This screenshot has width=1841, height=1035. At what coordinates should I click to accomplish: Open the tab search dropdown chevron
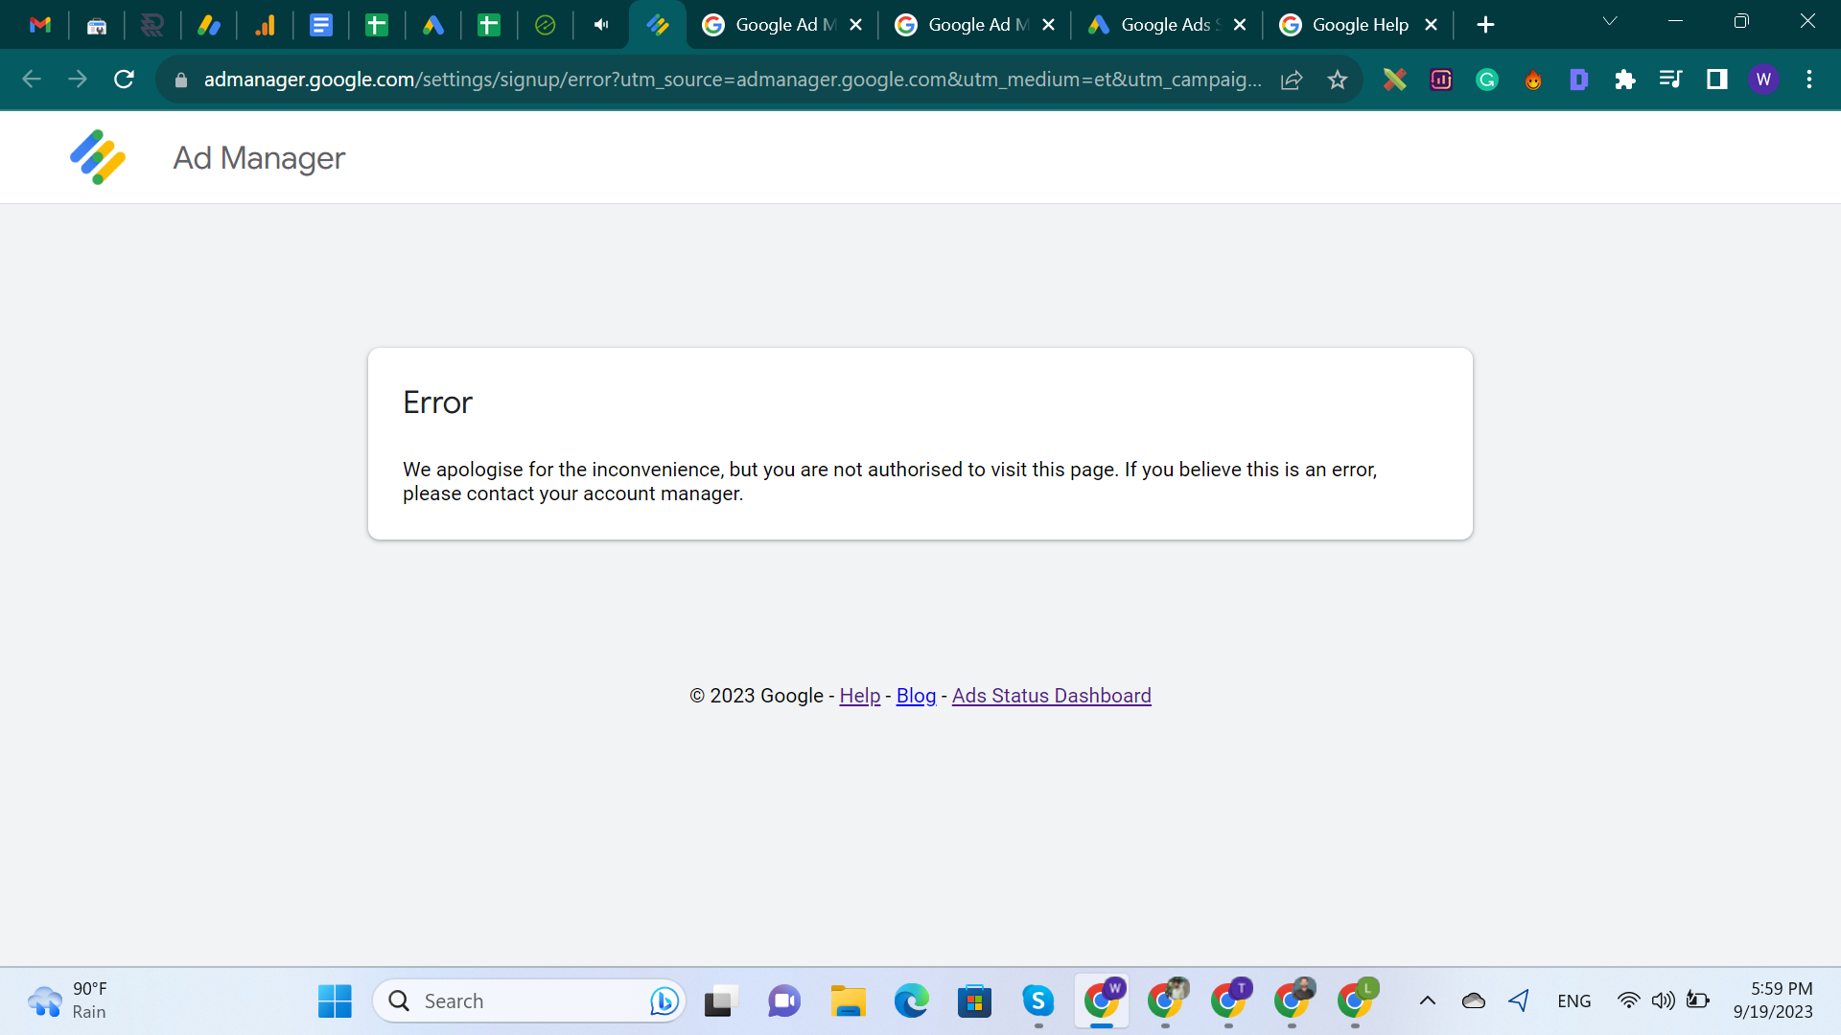(x=1610, y=21)
